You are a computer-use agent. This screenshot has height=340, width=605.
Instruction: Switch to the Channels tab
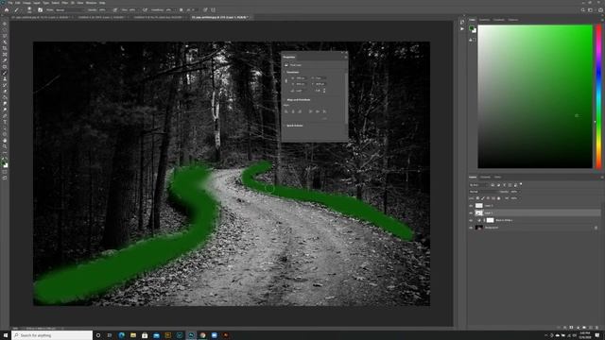point(485,178)
